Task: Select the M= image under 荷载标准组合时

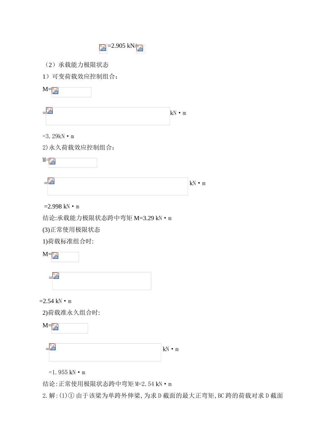Action: [x=65, y=257]
